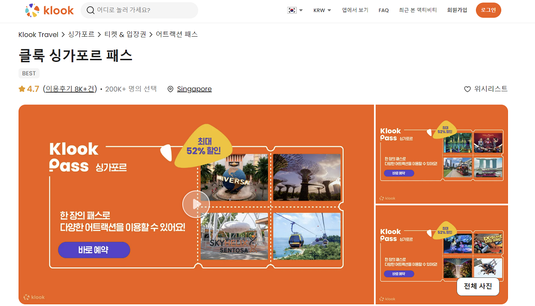Click the location pin icon next to Singapore

tap(170, 89)
